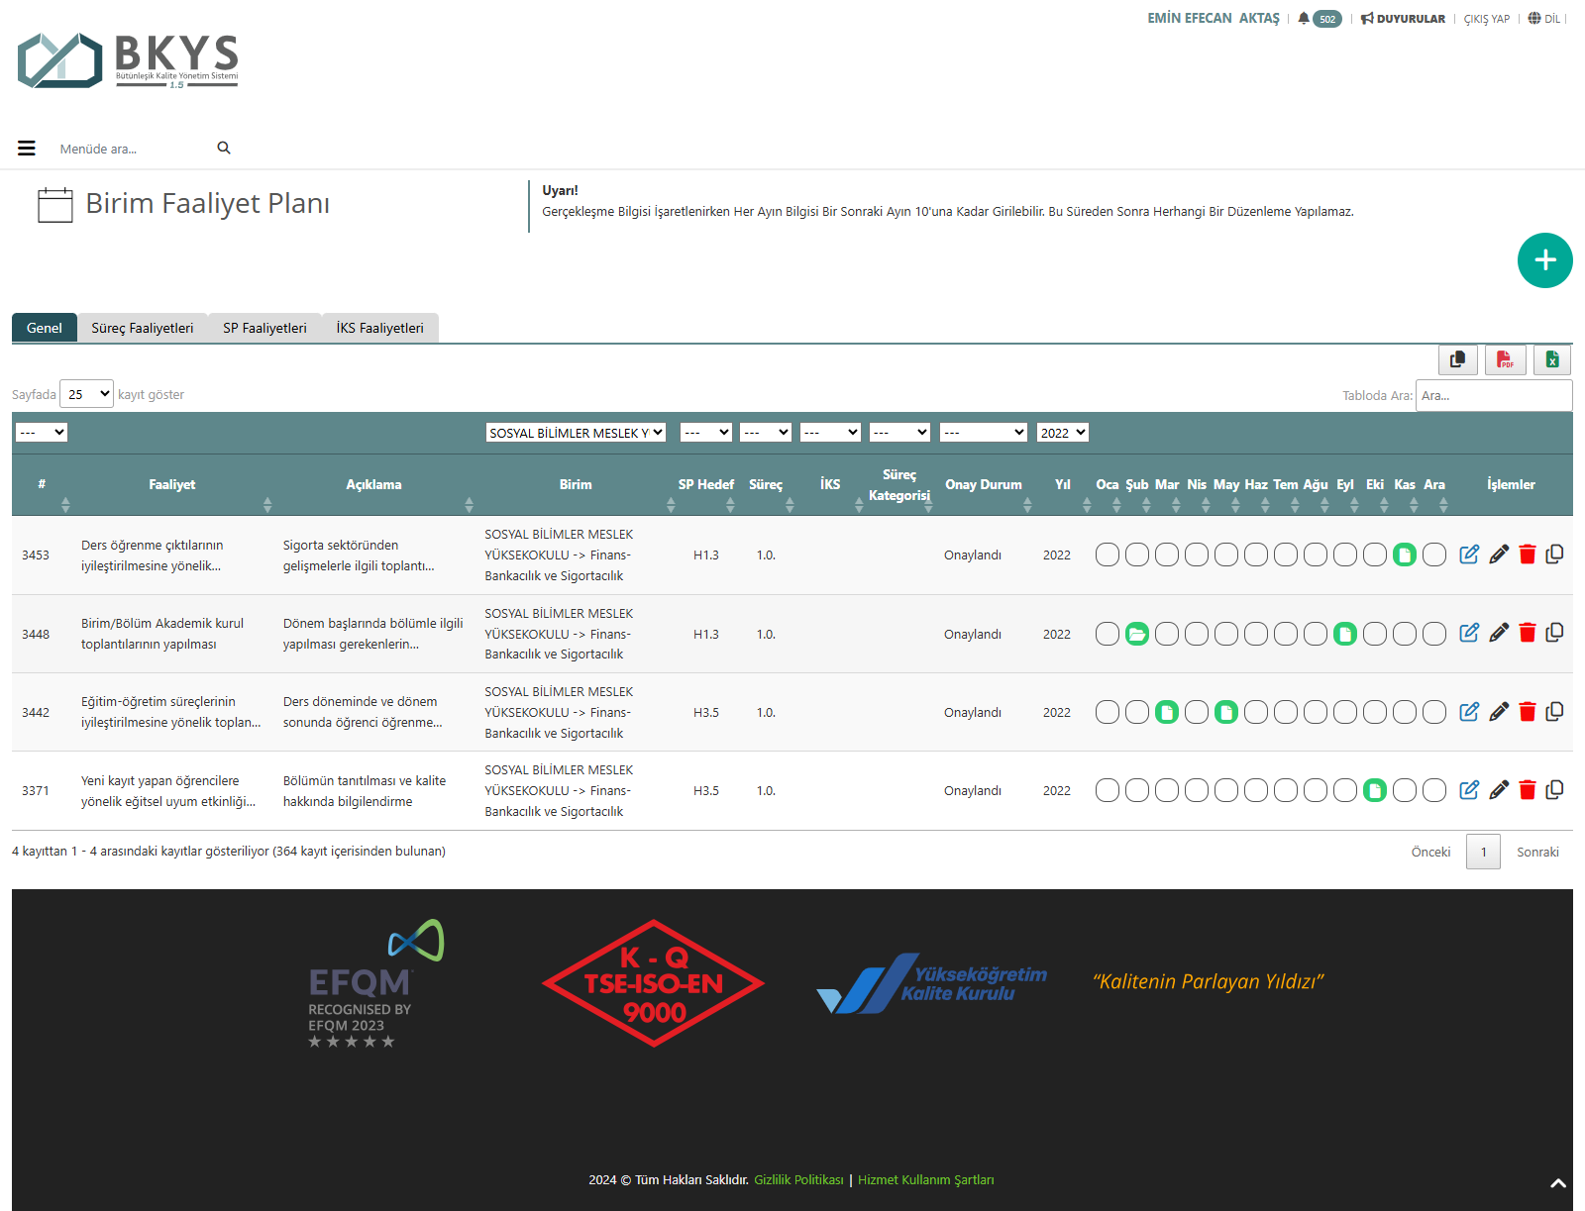Expand the SOSYAL BİLİMLER MESLEK unit filter
The width and height of the screenshot is (1585, 1211).
[576, 433]
